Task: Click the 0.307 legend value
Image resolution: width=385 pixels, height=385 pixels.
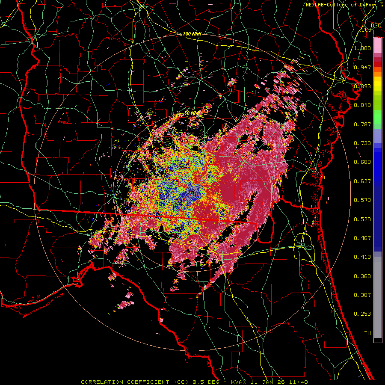Action: 362,295
